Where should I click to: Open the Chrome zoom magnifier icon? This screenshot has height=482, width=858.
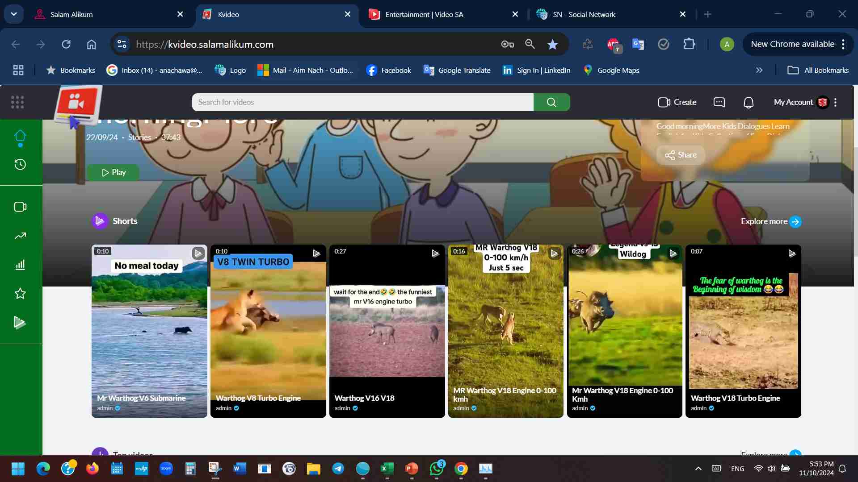click(530, 44)
